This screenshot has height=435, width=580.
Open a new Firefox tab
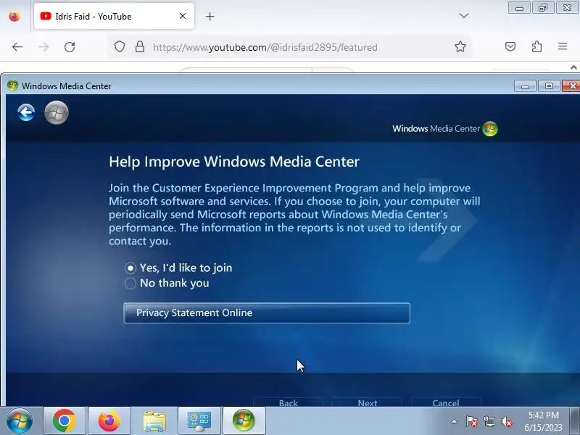[210, 16]
